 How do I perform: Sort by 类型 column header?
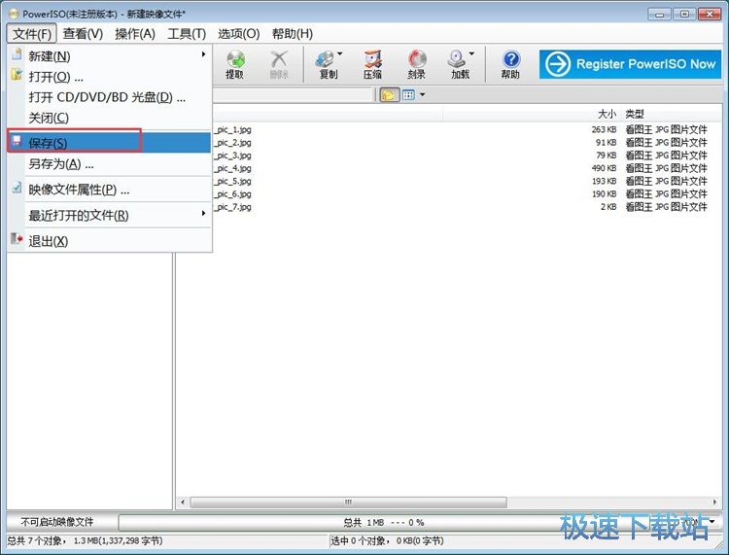(634, 114)
